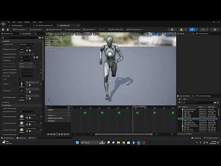The image size is (221, 166).
Task: Open the Retarget Source dropdown
Action: click(26, 44)
